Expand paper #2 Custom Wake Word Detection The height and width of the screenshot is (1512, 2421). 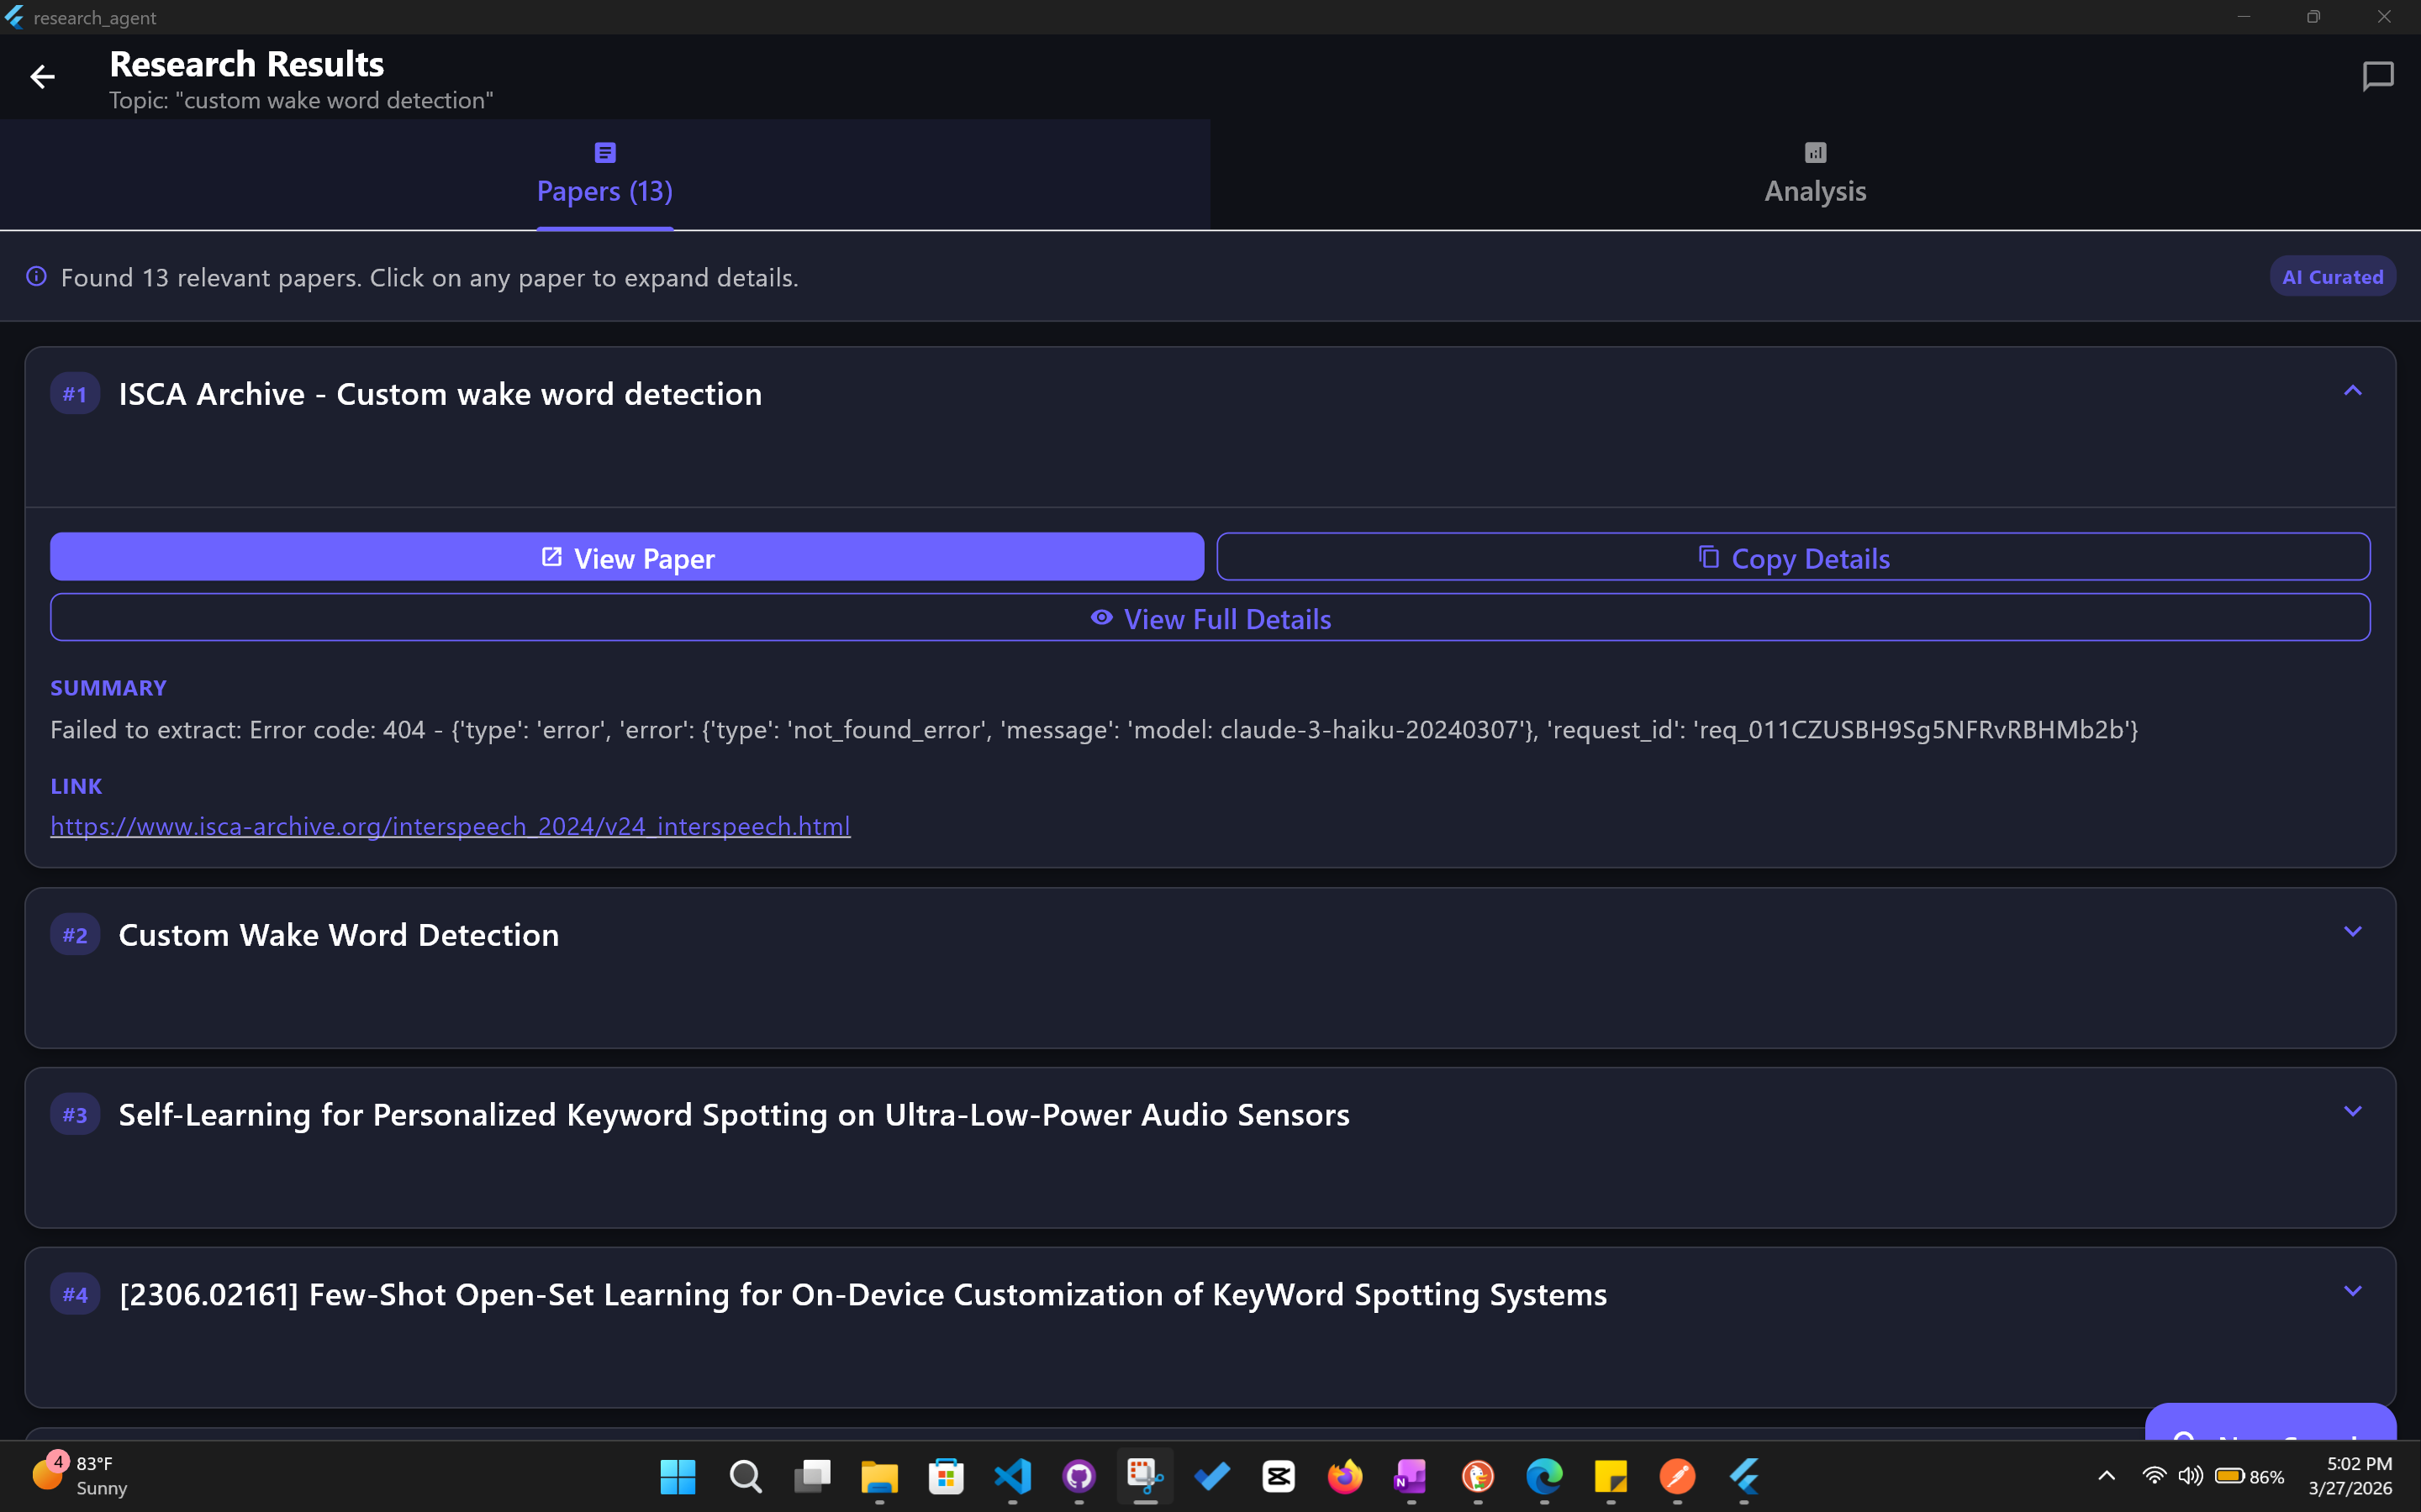coord(2352,932)
